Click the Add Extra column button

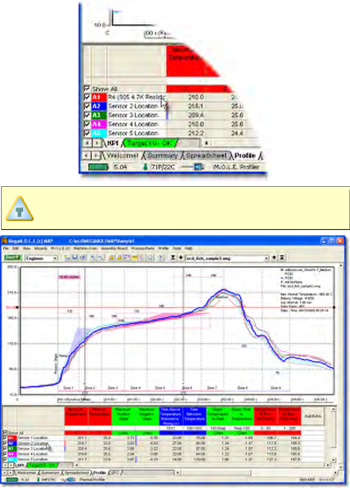pos(312,416)
